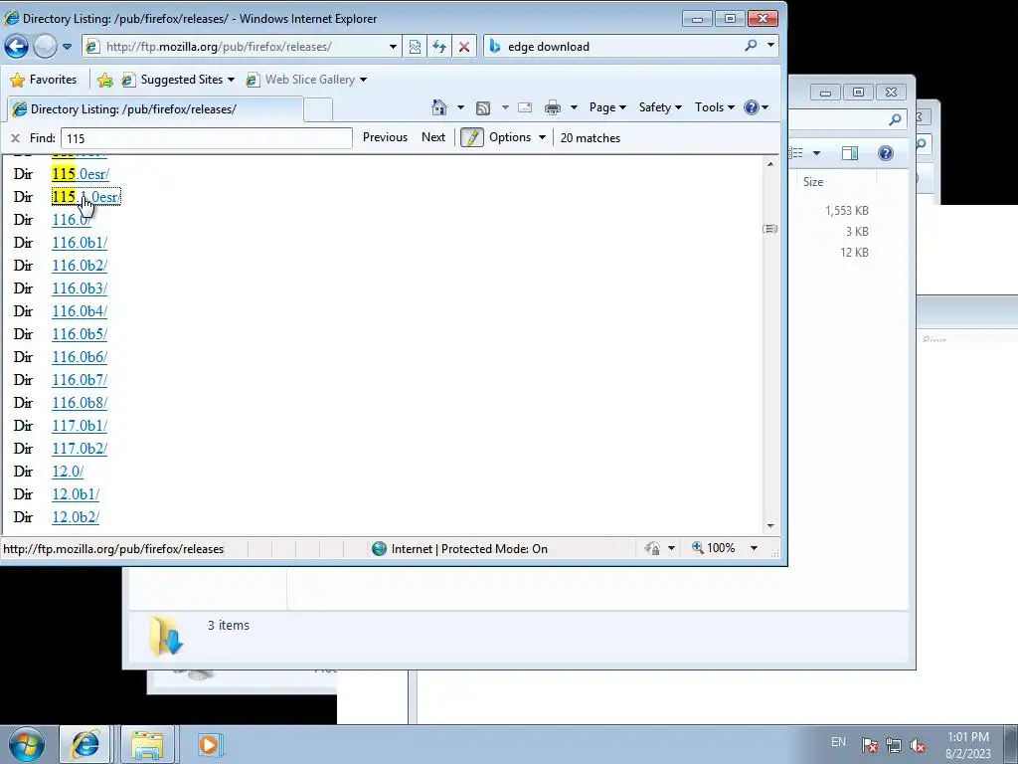Open the Page menu
1018x764 pixels.
[x=607, y=107]
